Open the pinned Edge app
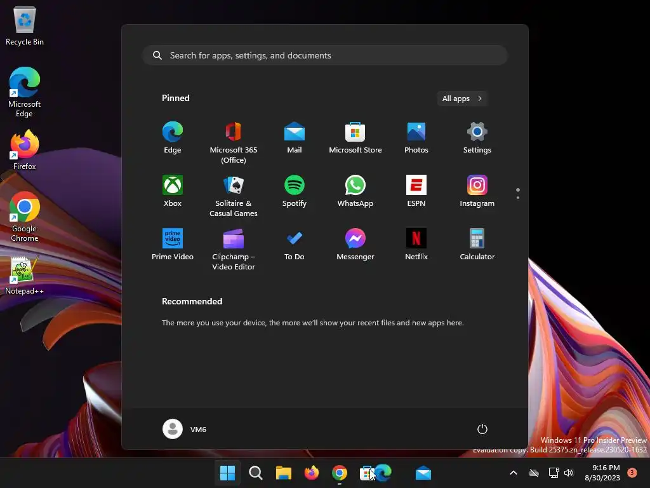650x488 pixels. [x=173, y=138]
